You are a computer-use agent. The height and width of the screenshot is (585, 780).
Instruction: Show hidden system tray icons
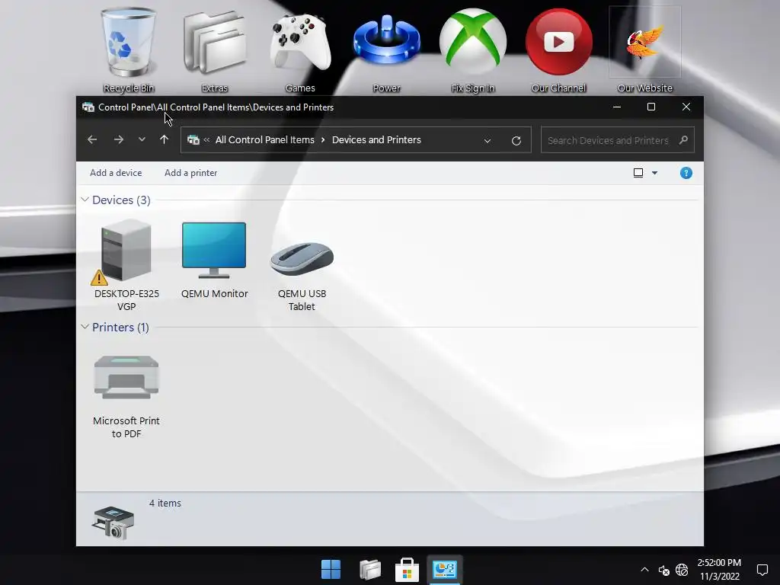tap(644, 570)
